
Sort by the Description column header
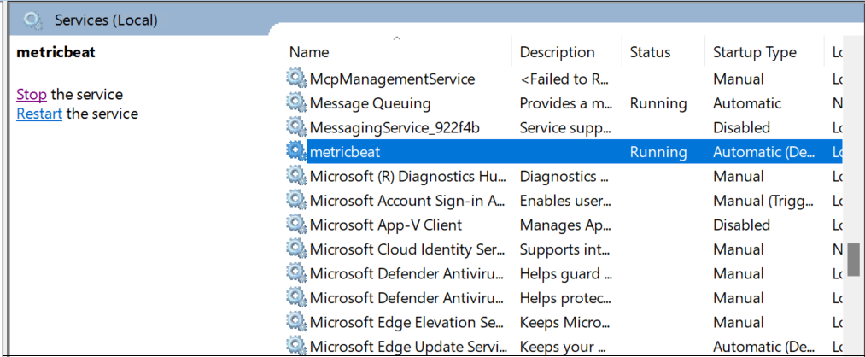(557, 52)
